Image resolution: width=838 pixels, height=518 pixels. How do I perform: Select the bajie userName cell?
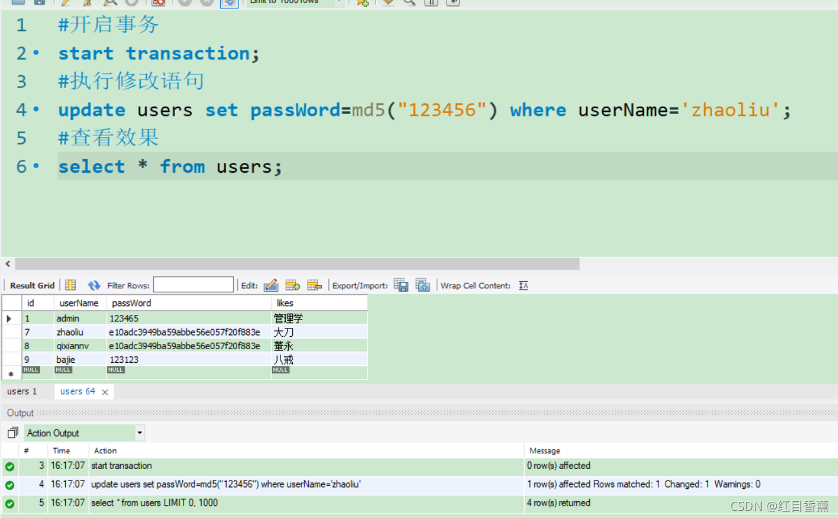[x=81, y=360]
